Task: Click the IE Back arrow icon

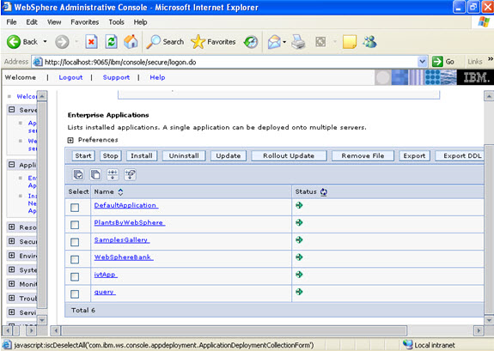Action: (x=14, y=41)
